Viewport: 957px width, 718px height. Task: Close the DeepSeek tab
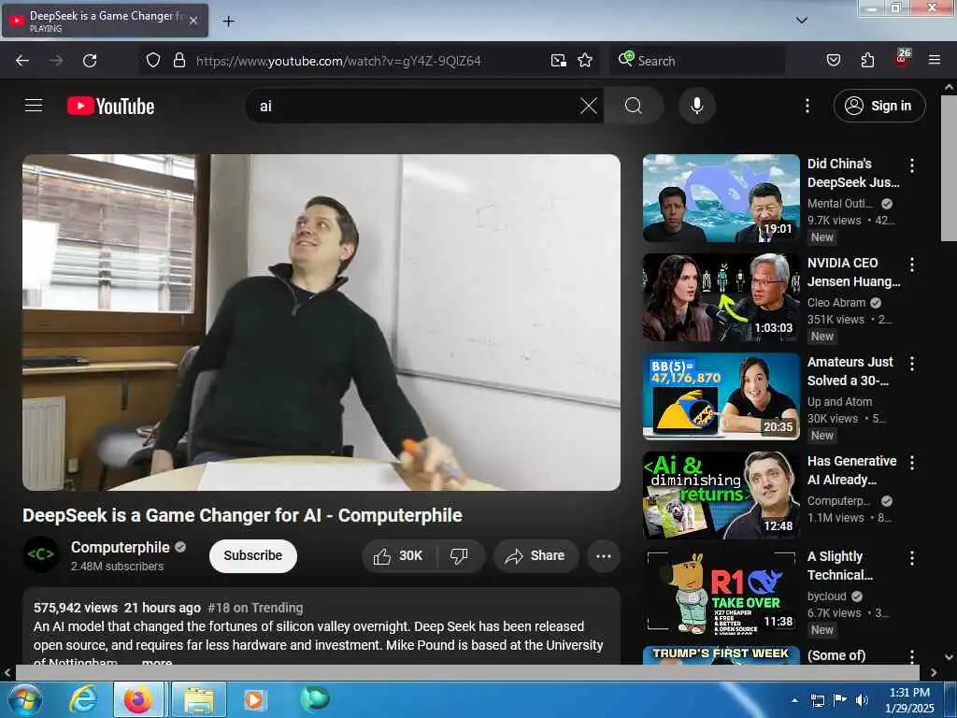point(193,21)
